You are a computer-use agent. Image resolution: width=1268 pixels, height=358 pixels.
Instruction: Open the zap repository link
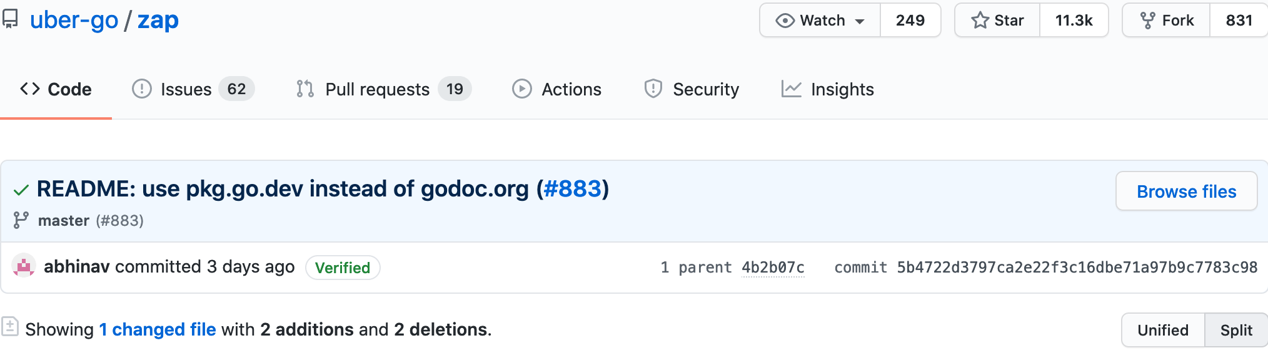pyautogui.click(x=158, y=20)
